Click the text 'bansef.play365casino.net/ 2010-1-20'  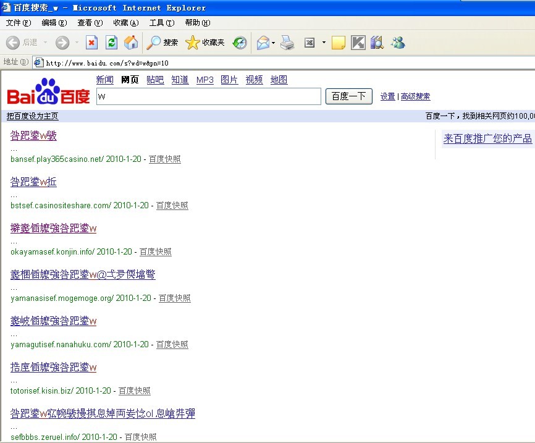[x=76, y=159]
